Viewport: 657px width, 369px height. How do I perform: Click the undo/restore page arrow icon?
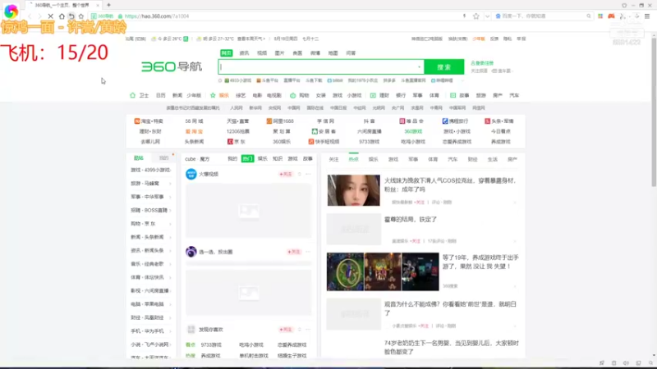tap(71, 16)
